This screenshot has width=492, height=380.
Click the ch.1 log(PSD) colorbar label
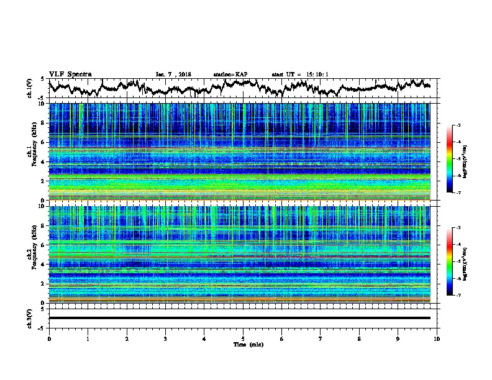coord(465,161)
